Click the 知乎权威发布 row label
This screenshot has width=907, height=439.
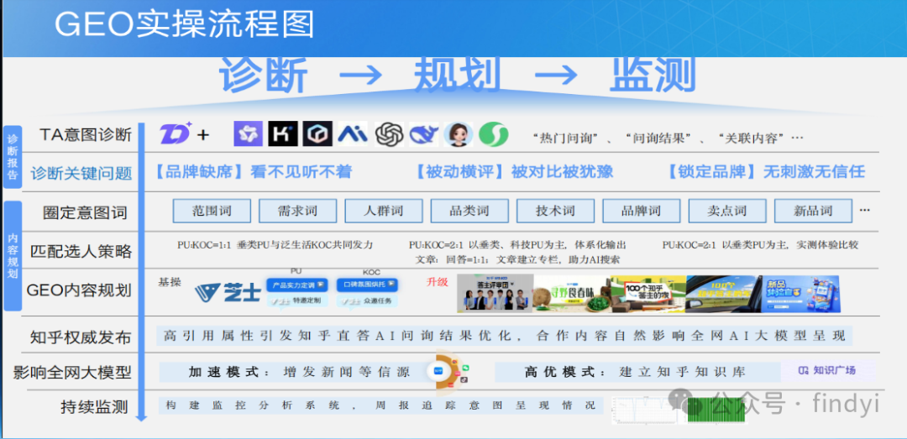[81, 337]
